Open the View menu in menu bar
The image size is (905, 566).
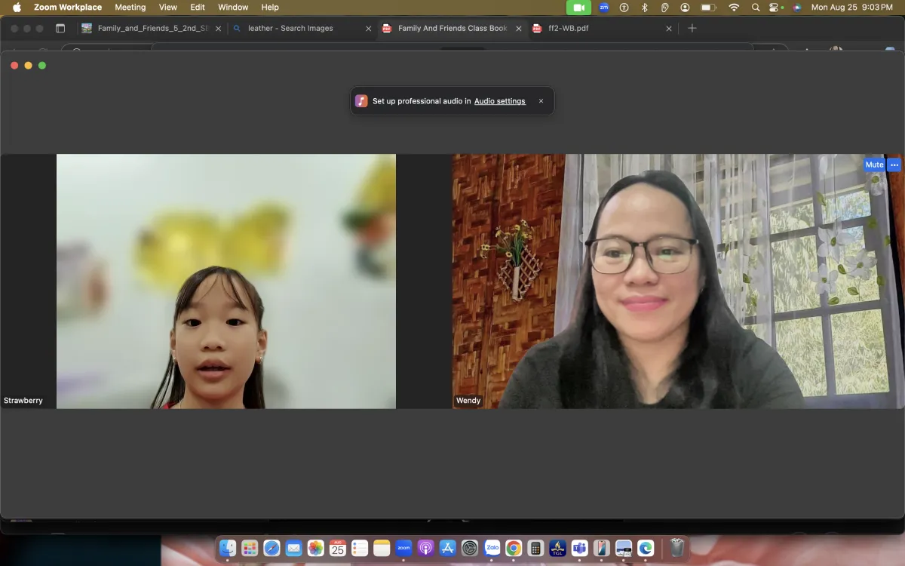167,7
